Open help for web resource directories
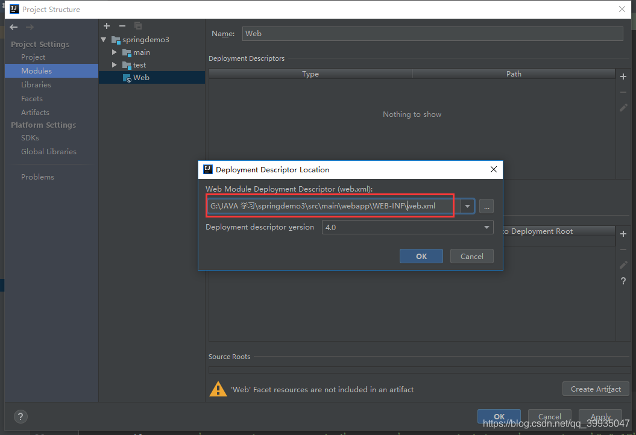636x435 pixels. pos(623,281)
